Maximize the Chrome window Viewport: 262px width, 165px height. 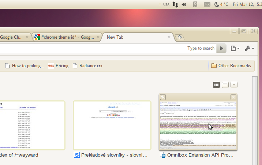(x=244, y=31)
